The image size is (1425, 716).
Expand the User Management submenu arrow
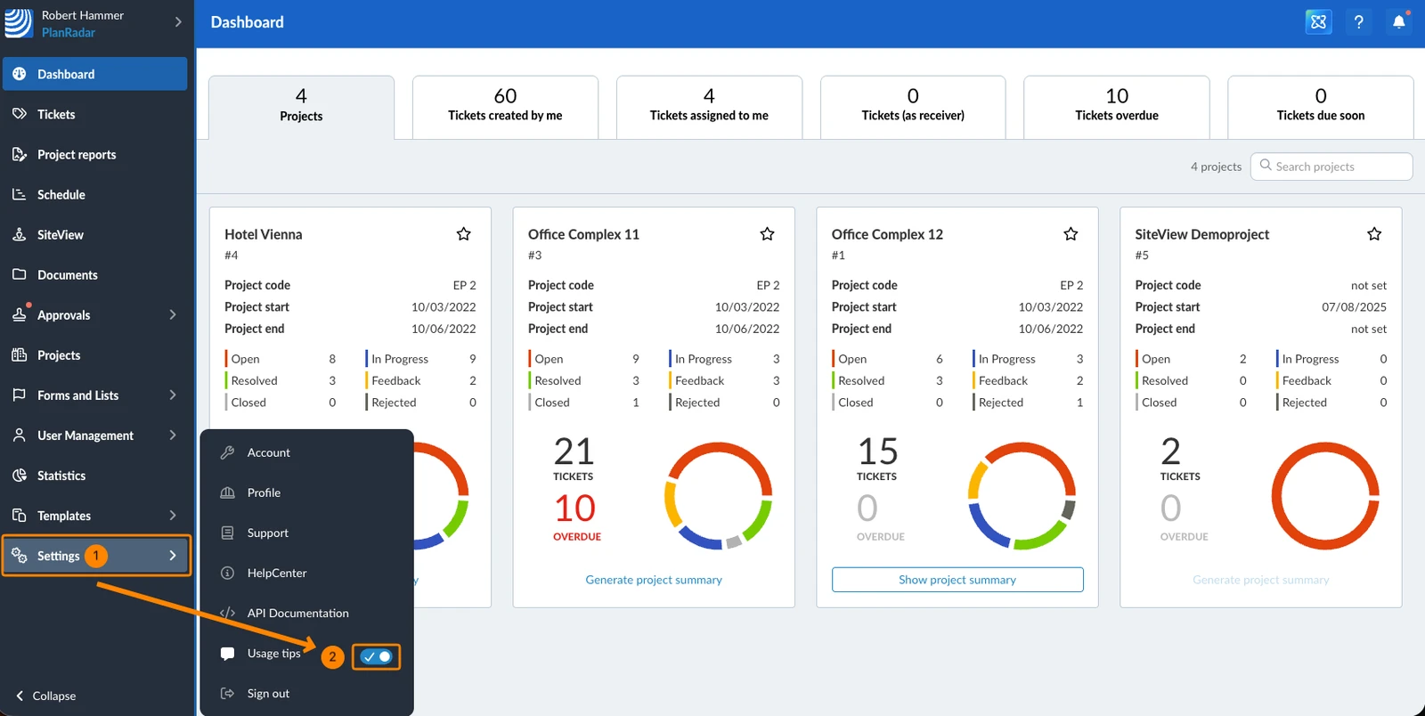(173, 435)
